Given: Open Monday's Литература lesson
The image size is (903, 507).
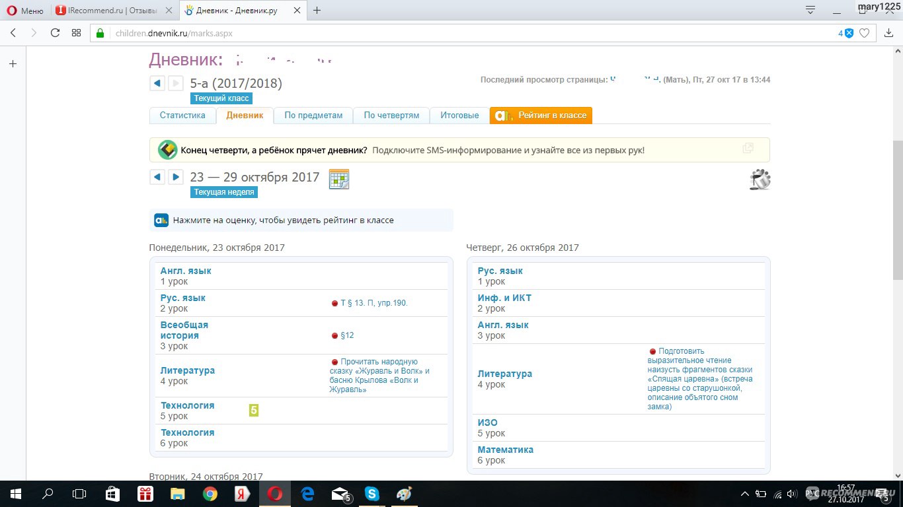Looking at the screenshot, I should (188, 370).
